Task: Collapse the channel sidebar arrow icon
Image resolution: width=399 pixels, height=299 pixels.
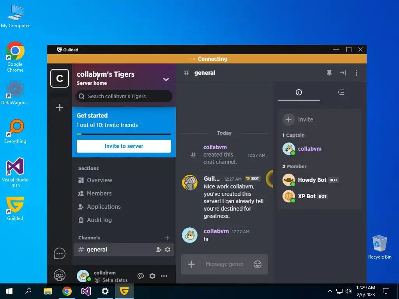Action: point(343,73)
